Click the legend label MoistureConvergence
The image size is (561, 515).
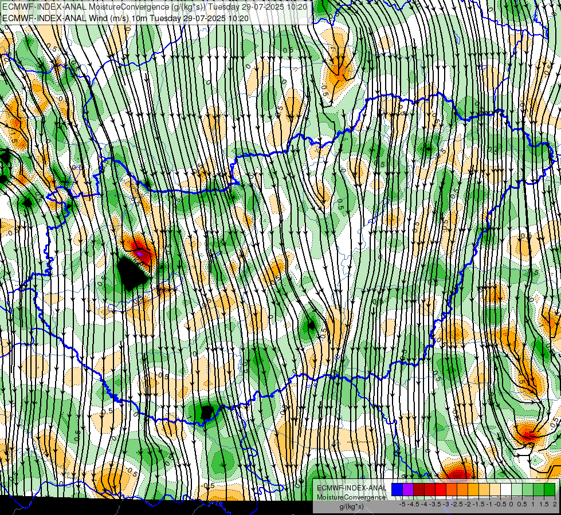click(x=351, y=497)
